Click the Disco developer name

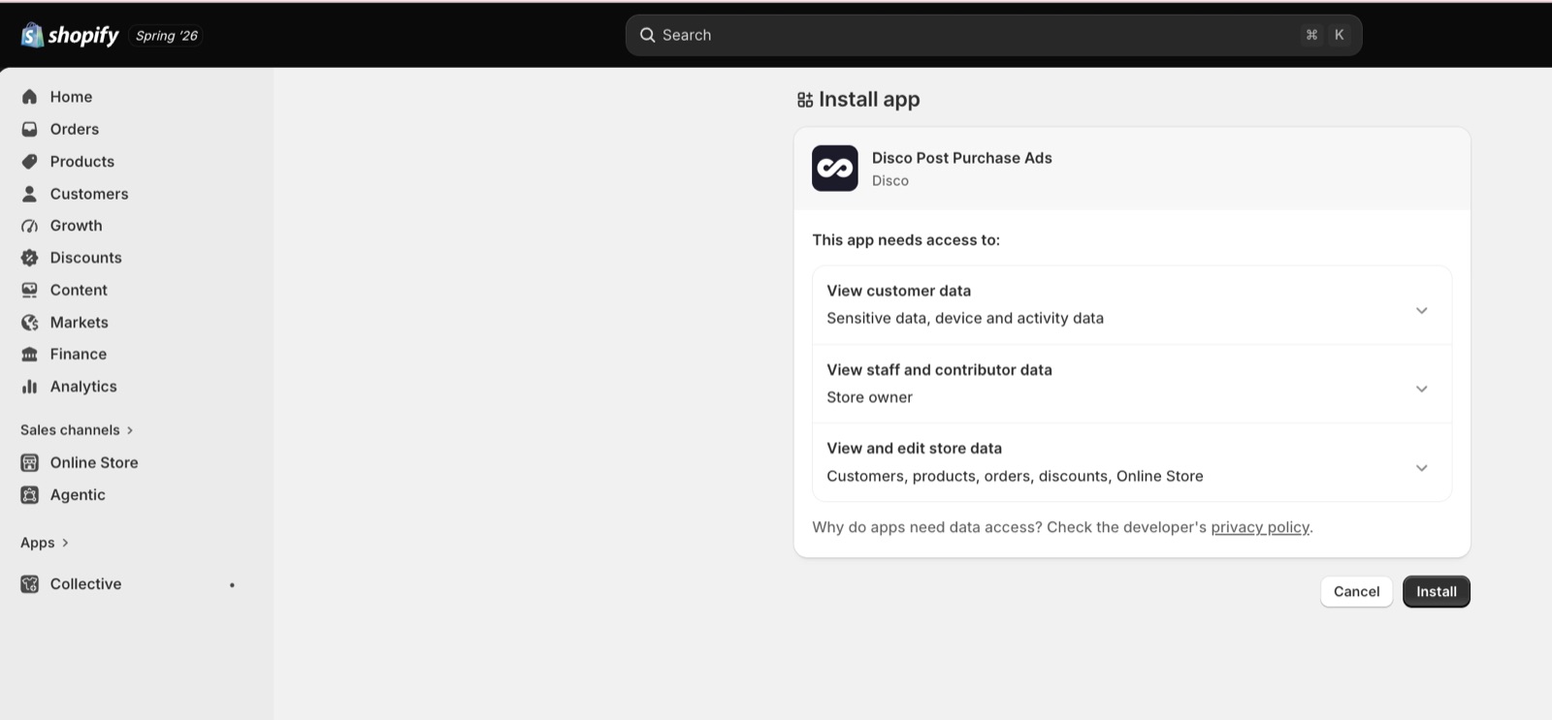tap(890, 181)
